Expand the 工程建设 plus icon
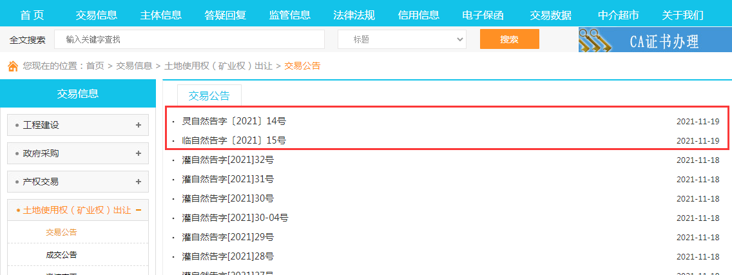The height and width of the screenshot is (275, 732). 138,125
